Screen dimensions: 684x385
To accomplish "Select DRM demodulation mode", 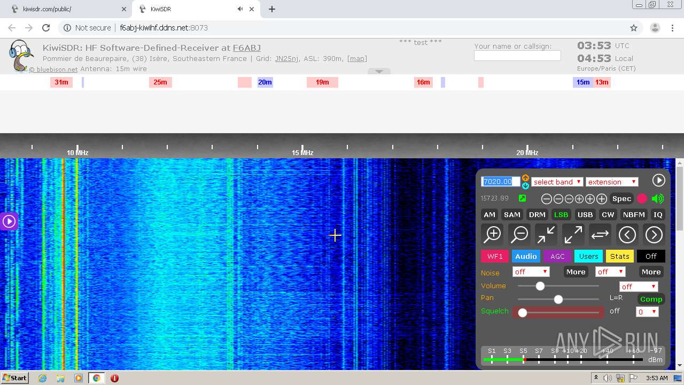I will (537, 214).
